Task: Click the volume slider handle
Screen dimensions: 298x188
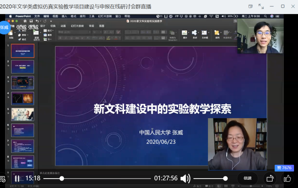Action: 225,179
